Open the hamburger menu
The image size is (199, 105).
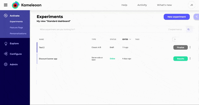6,5
